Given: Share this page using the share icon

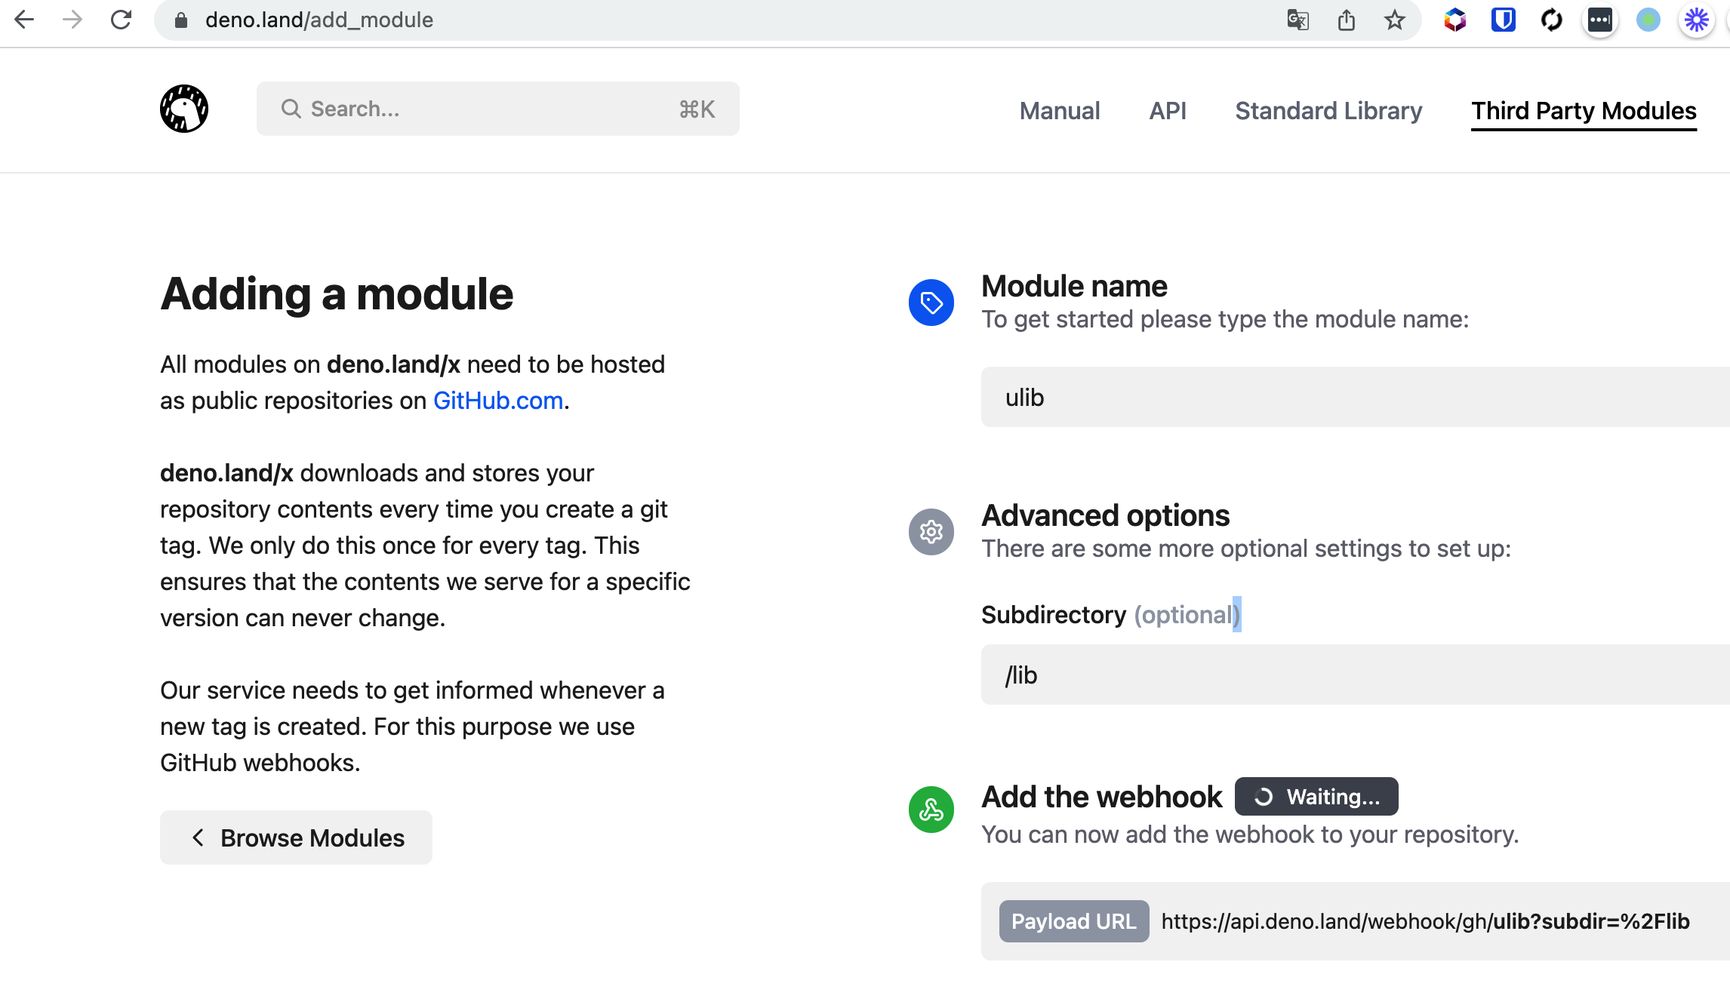Looking at the screenshot, I should (x=1347, y=20).
